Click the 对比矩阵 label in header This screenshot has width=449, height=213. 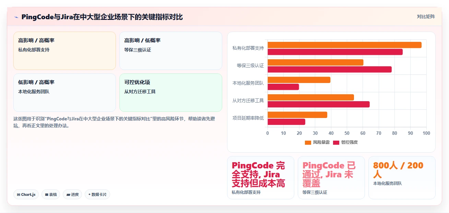426,16
